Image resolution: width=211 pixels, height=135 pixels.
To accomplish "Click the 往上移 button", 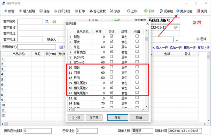I will pyautogui.click(x=76, y=118).
